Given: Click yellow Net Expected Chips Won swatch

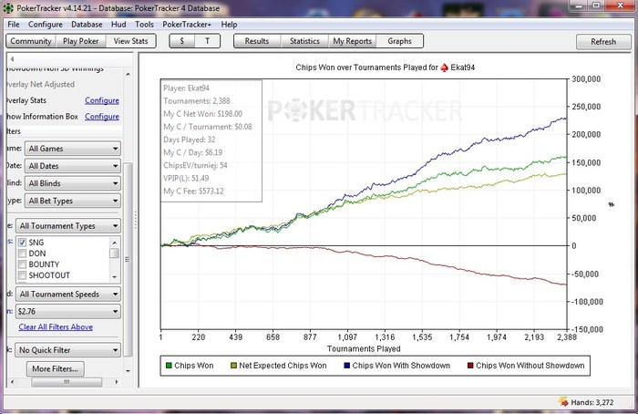Looking at the screenshot, I should (233, 366).
